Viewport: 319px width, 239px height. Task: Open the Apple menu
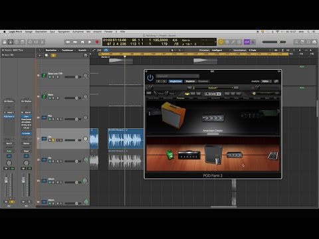coord(4,32)
